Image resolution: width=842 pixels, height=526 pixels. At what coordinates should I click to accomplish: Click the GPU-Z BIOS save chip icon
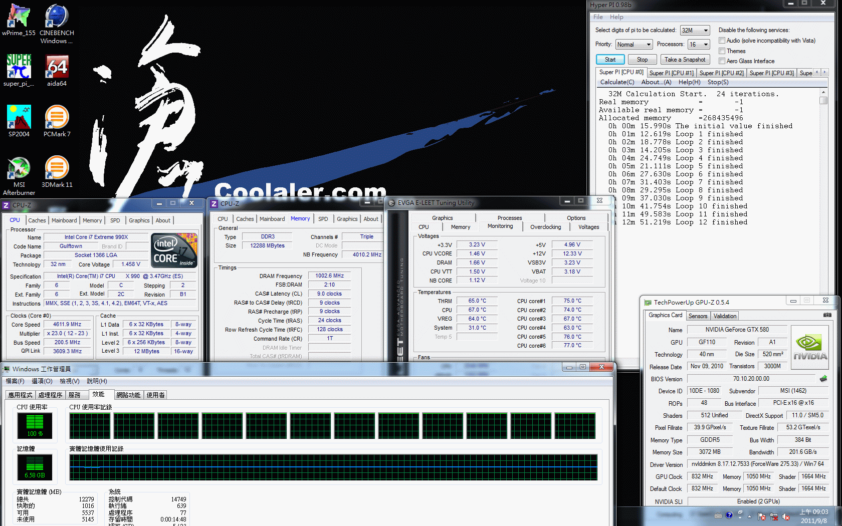click(x=823, y=379)
